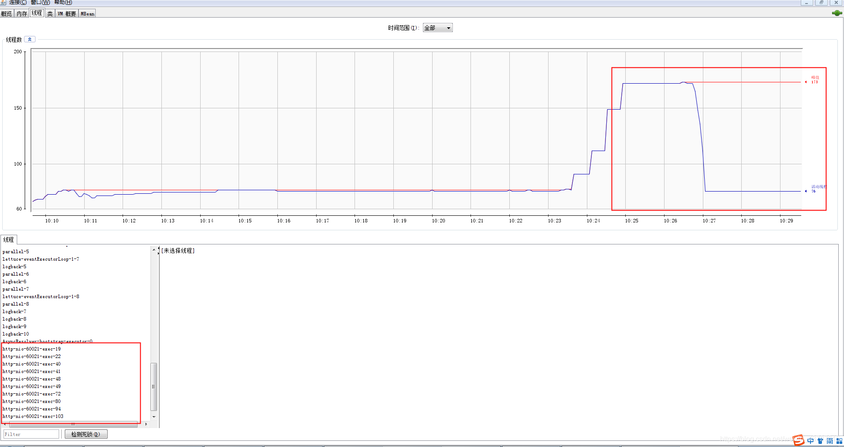Select thread AsyncResolver-bootstrap-executor-0
Viewport: 844px width, 447px height.
pos(48,342)
